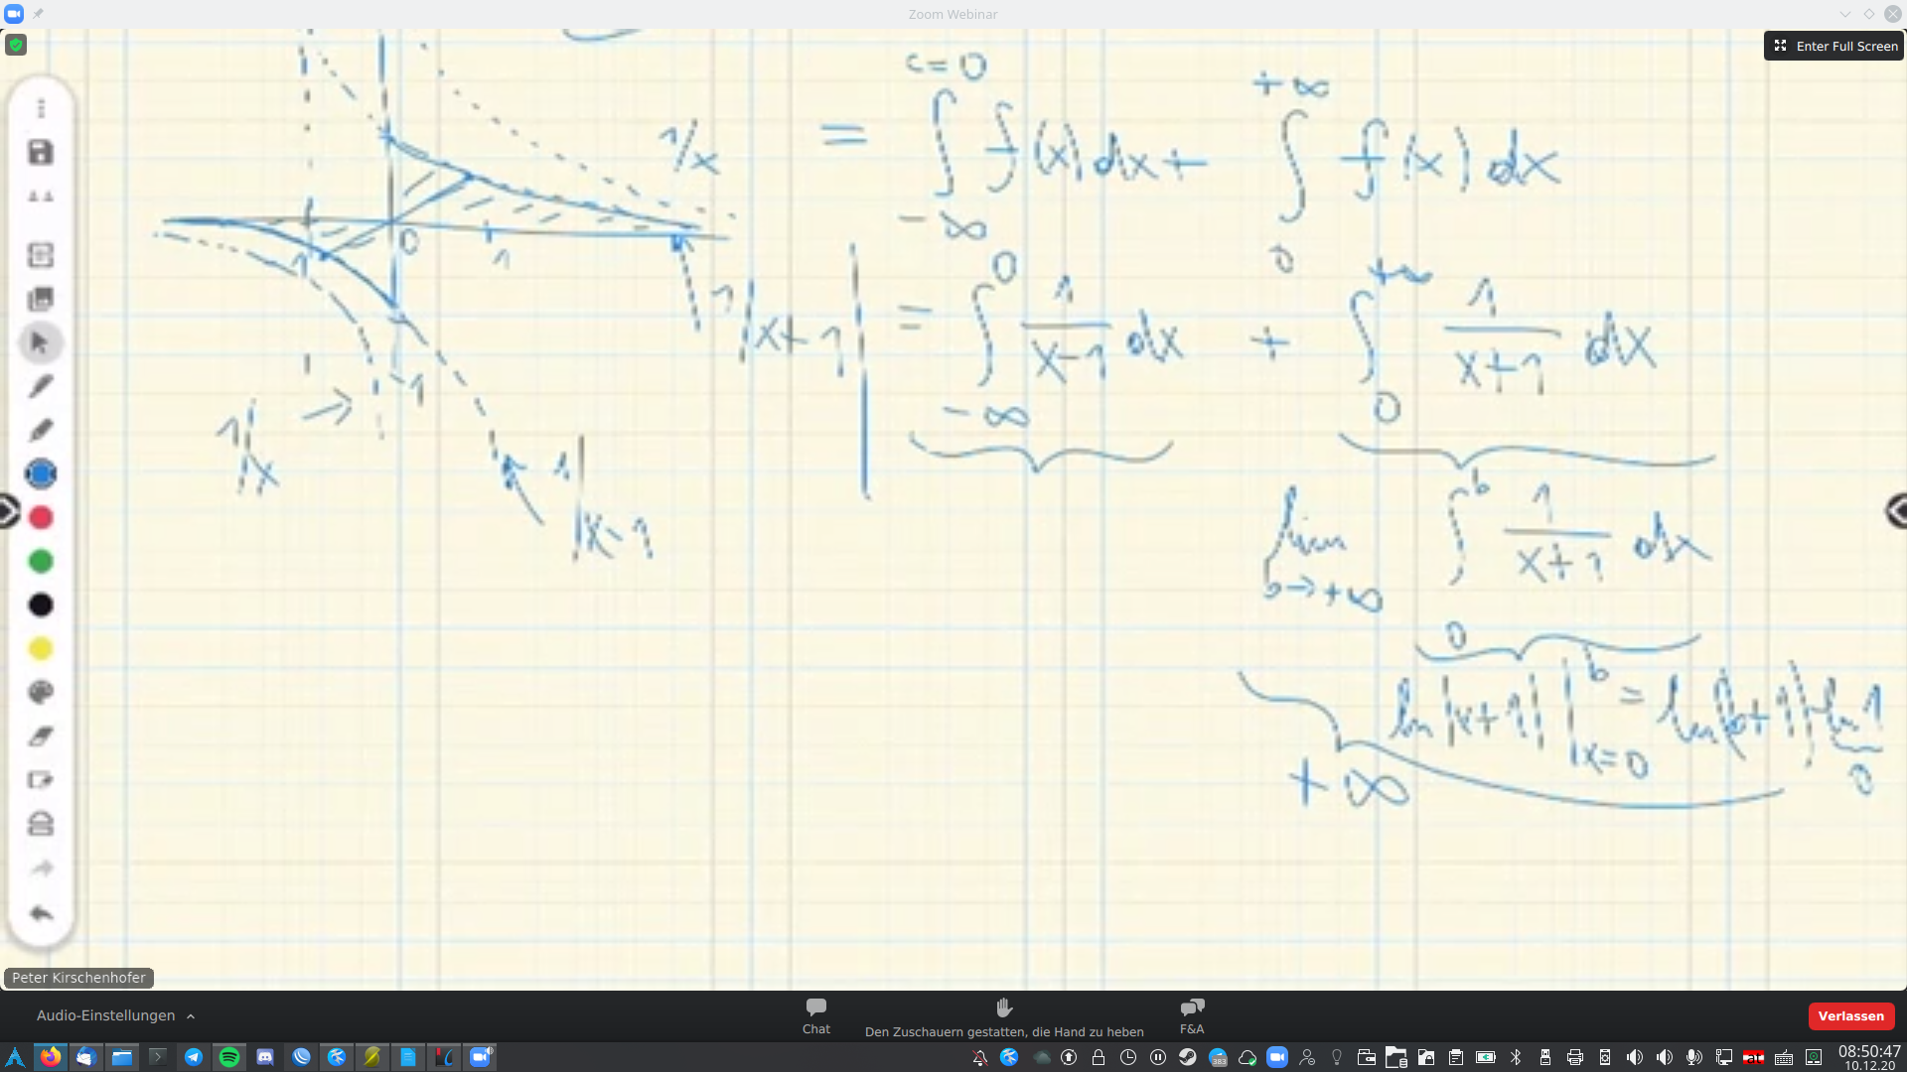Allow viewers to raise hand
Screen dimensions: 1907x1072
coord(1003,1015)
